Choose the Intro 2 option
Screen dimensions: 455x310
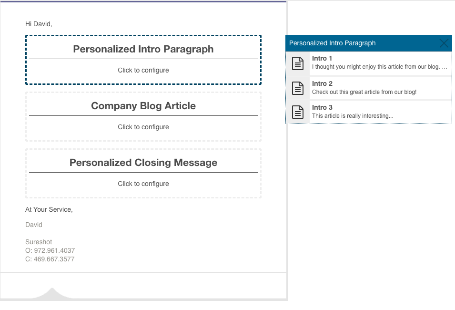tap(369, 88)
